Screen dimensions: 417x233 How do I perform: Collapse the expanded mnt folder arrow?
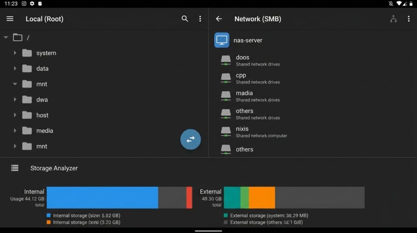tap(15, 84)
